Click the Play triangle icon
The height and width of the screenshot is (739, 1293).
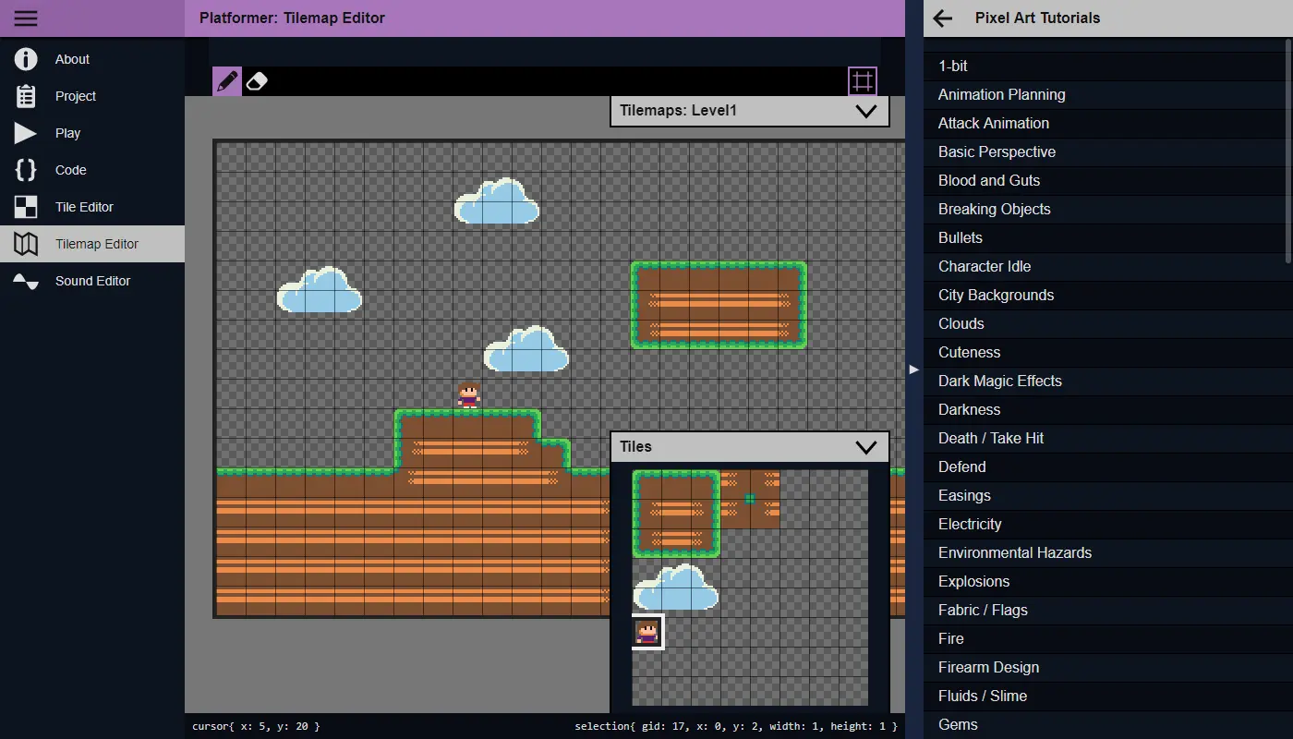pyautogui.click(x=26, y=133)
